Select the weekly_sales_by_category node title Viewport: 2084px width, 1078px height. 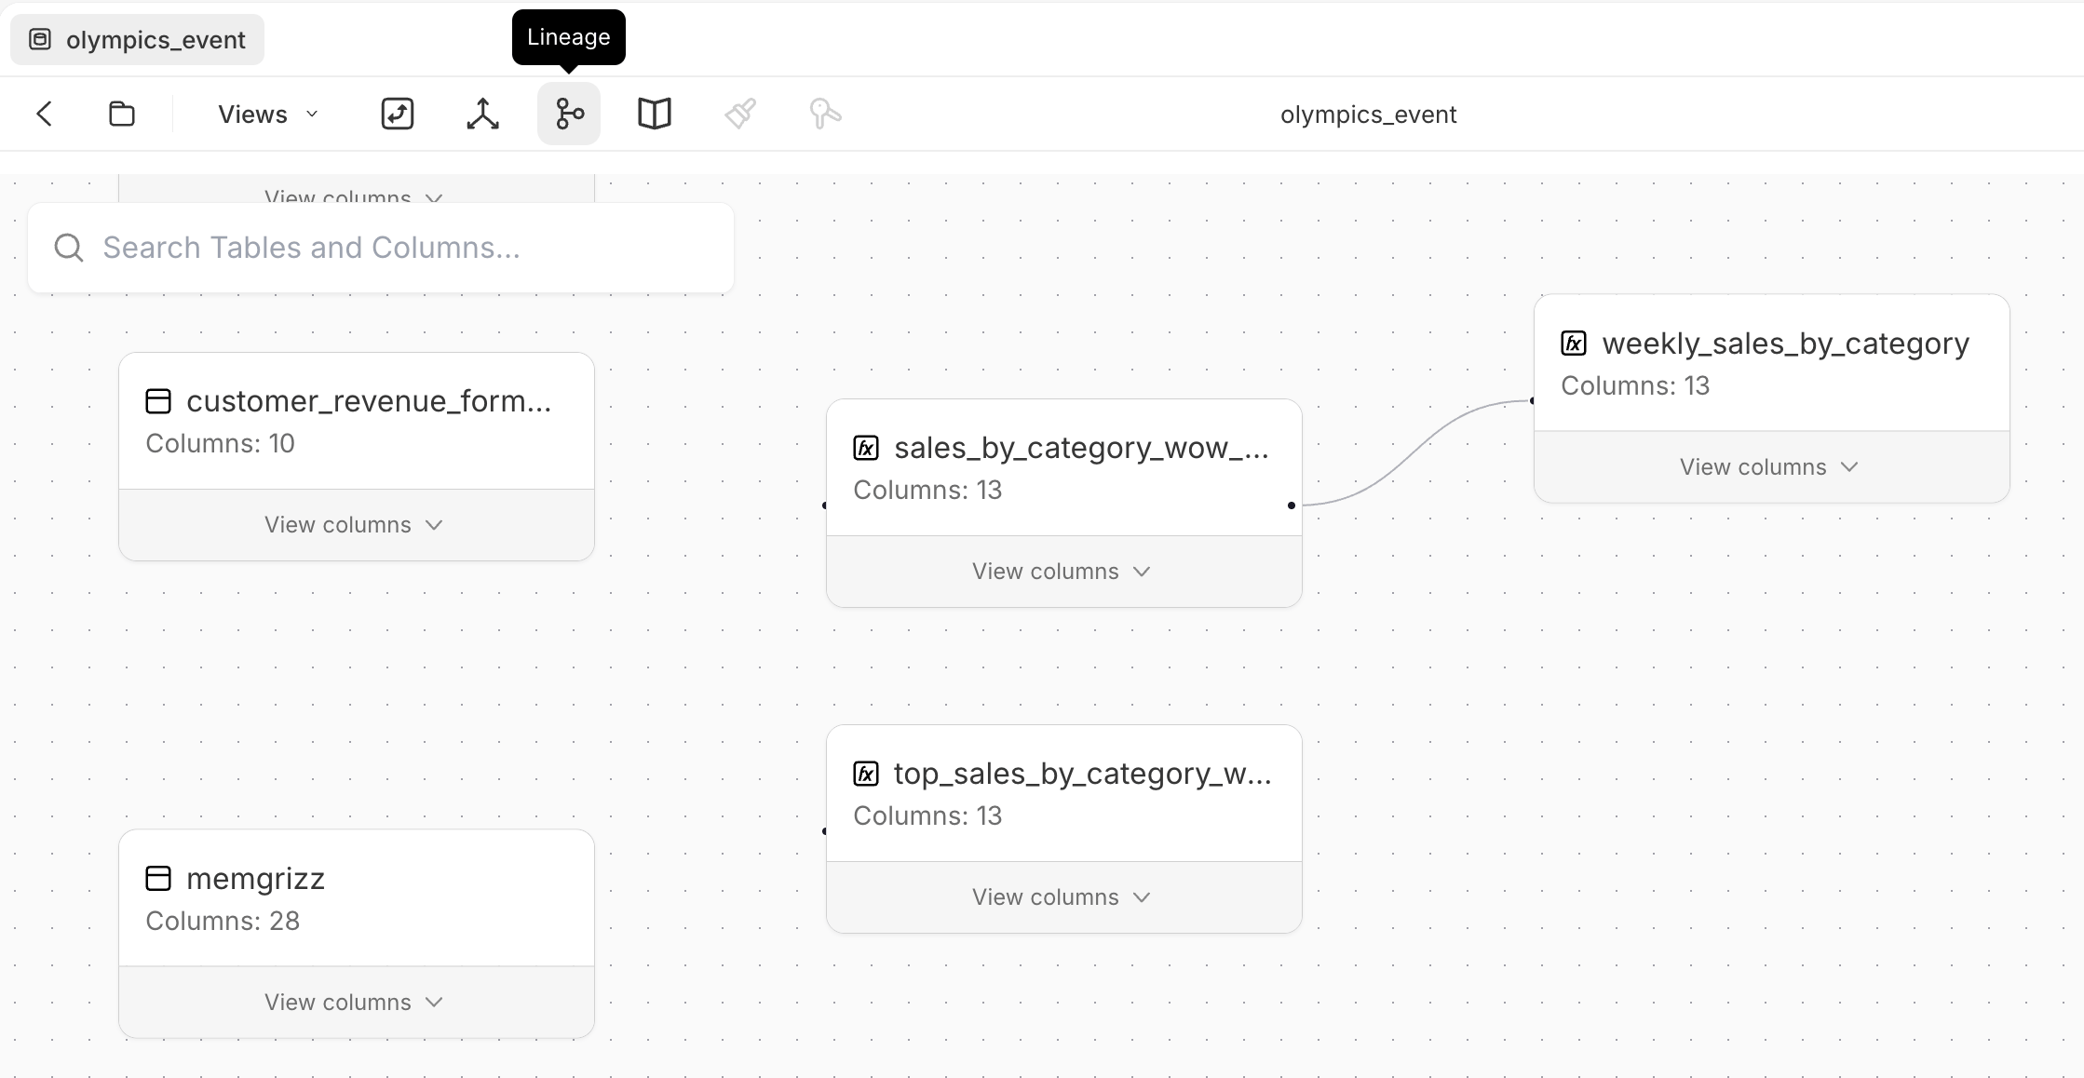(1785, 344)
